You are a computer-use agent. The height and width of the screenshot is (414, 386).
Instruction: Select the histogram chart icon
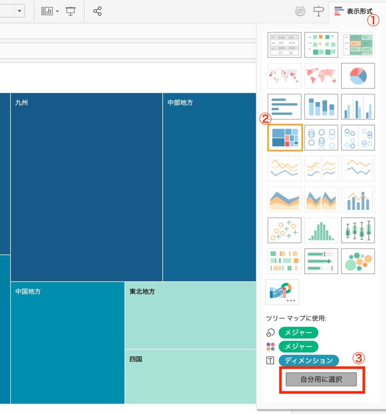(321, 230)
